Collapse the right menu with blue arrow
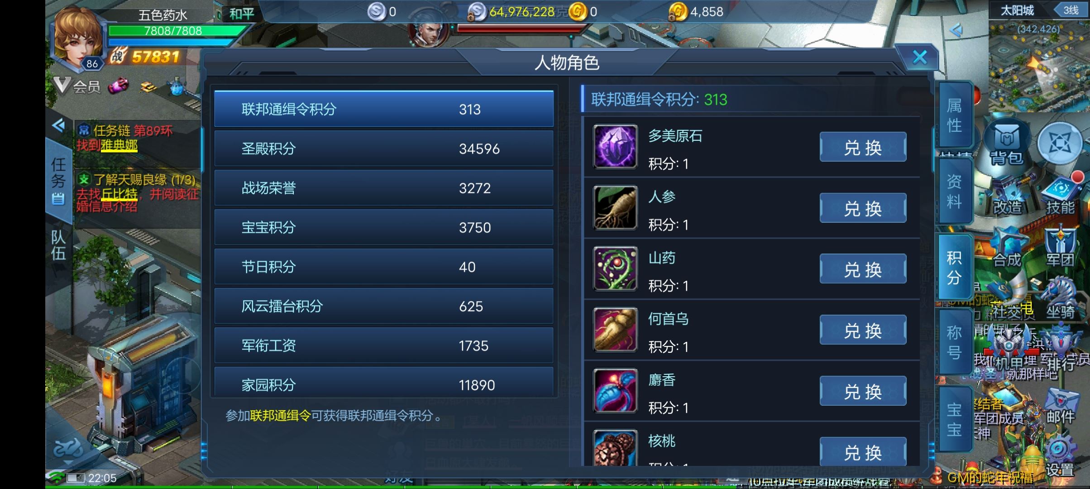1090x489 pixels. (x=956, y=30)
